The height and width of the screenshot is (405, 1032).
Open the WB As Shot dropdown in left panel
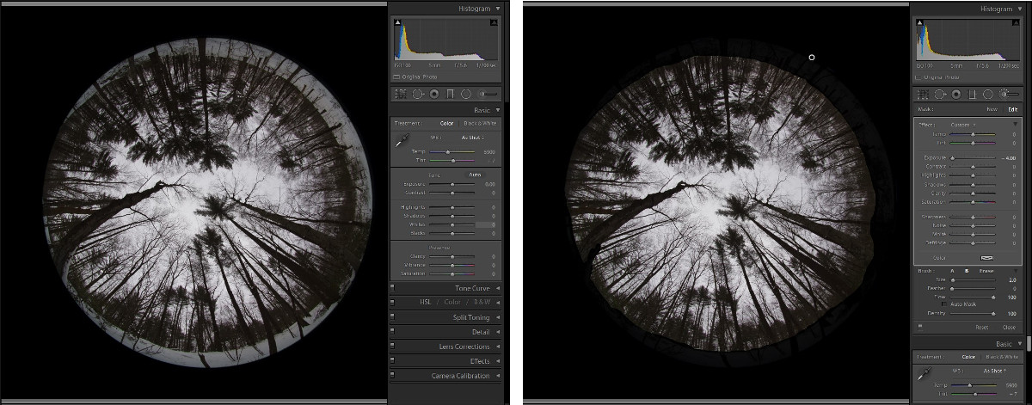473,137
